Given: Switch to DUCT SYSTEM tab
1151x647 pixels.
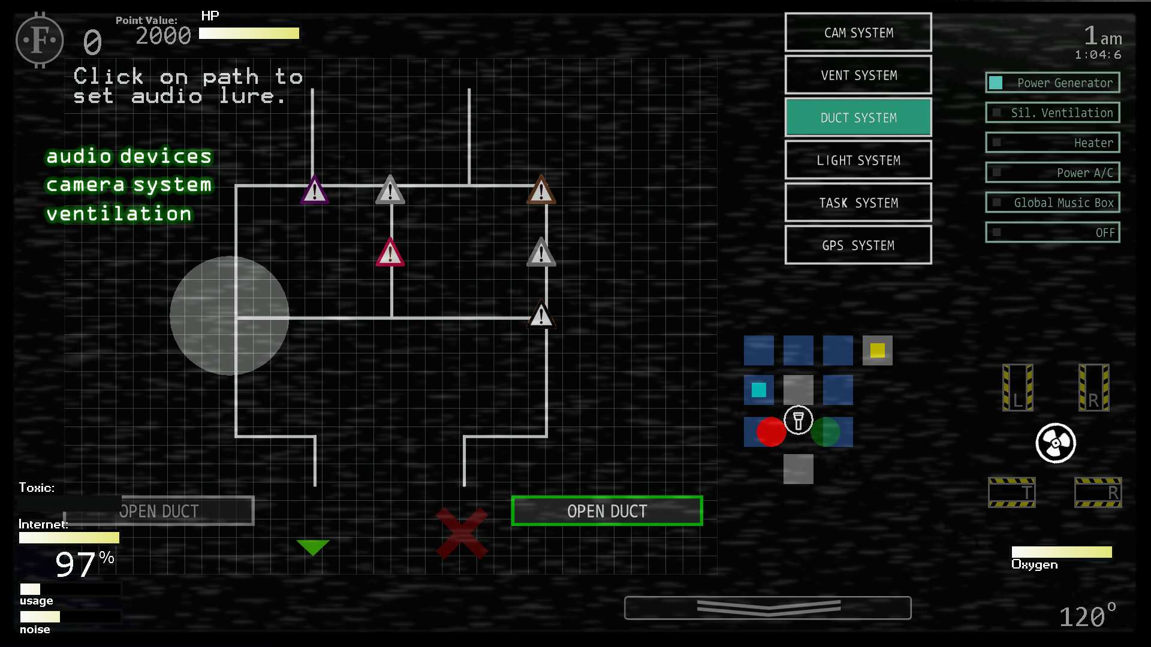Looking at the screenshot, I should [858, 117].
